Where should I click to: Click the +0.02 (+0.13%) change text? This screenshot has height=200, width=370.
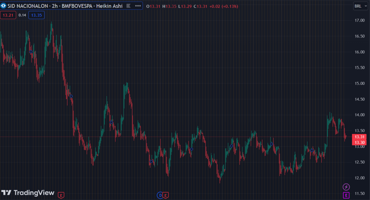click(223, 6)
